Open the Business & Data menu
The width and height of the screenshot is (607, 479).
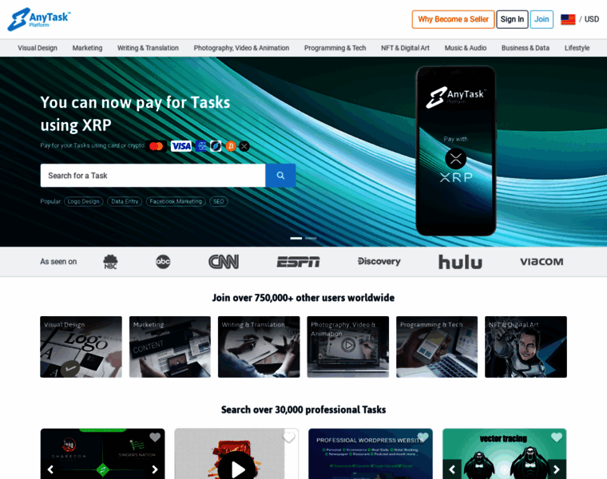526,48
